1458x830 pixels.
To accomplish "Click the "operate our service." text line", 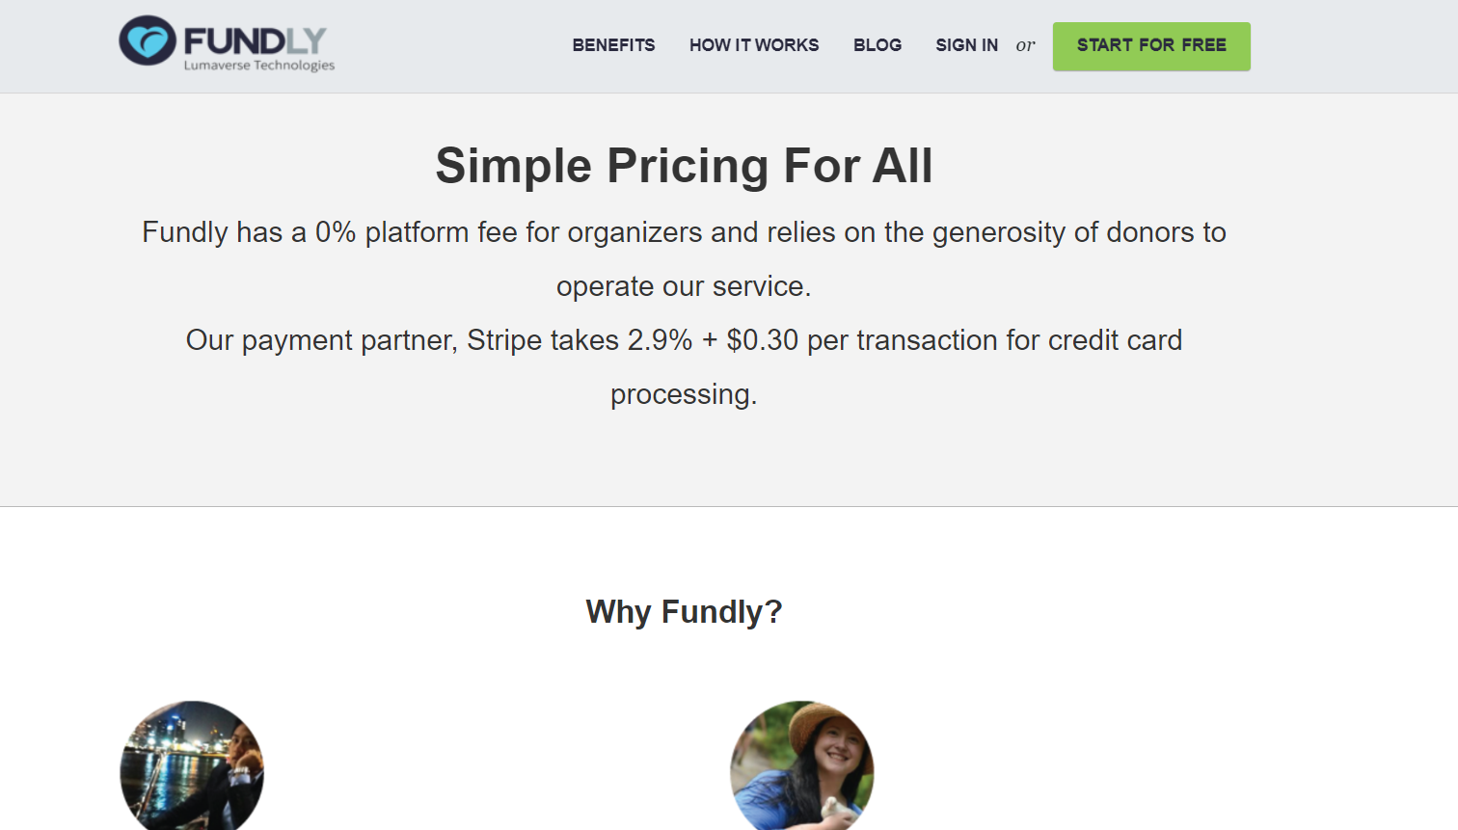I will coord(684,286).
